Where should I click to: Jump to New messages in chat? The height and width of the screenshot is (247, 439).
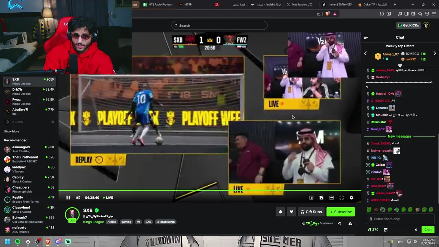(399, 137)
